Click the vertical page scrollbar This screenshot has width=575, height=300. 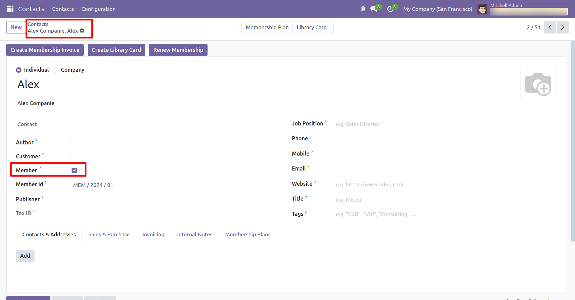pos(573,141)
